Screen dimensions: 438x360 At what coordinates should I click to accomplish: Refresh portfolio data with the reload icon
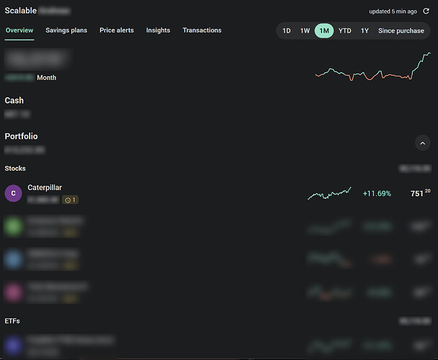pos(426,12)
